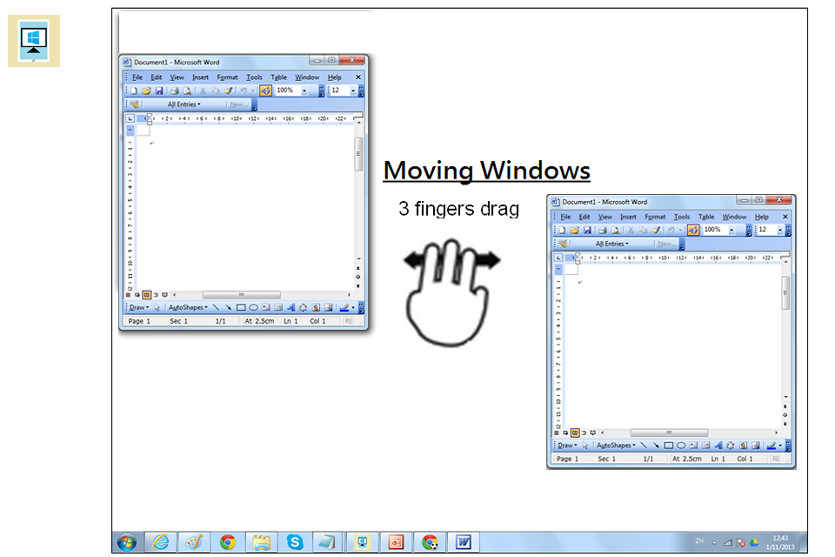
Task: Select Line tool in left window's Draw toolbar
Action: pyautogui.click(x=216, y=307)
